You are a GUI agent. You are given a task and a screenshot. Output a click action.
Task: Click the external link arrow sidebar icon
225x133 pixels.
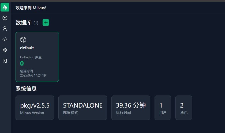click(x=5, y=61)
